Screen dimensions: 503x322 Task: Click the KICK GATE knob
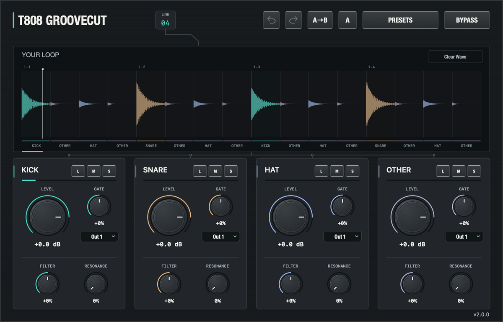(x=99, y=206)
